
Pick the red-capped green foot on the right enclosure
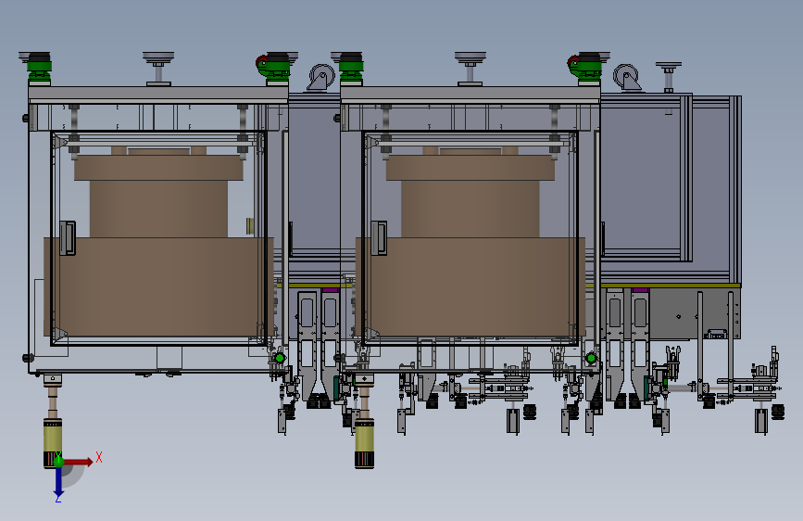pos(586,69)
